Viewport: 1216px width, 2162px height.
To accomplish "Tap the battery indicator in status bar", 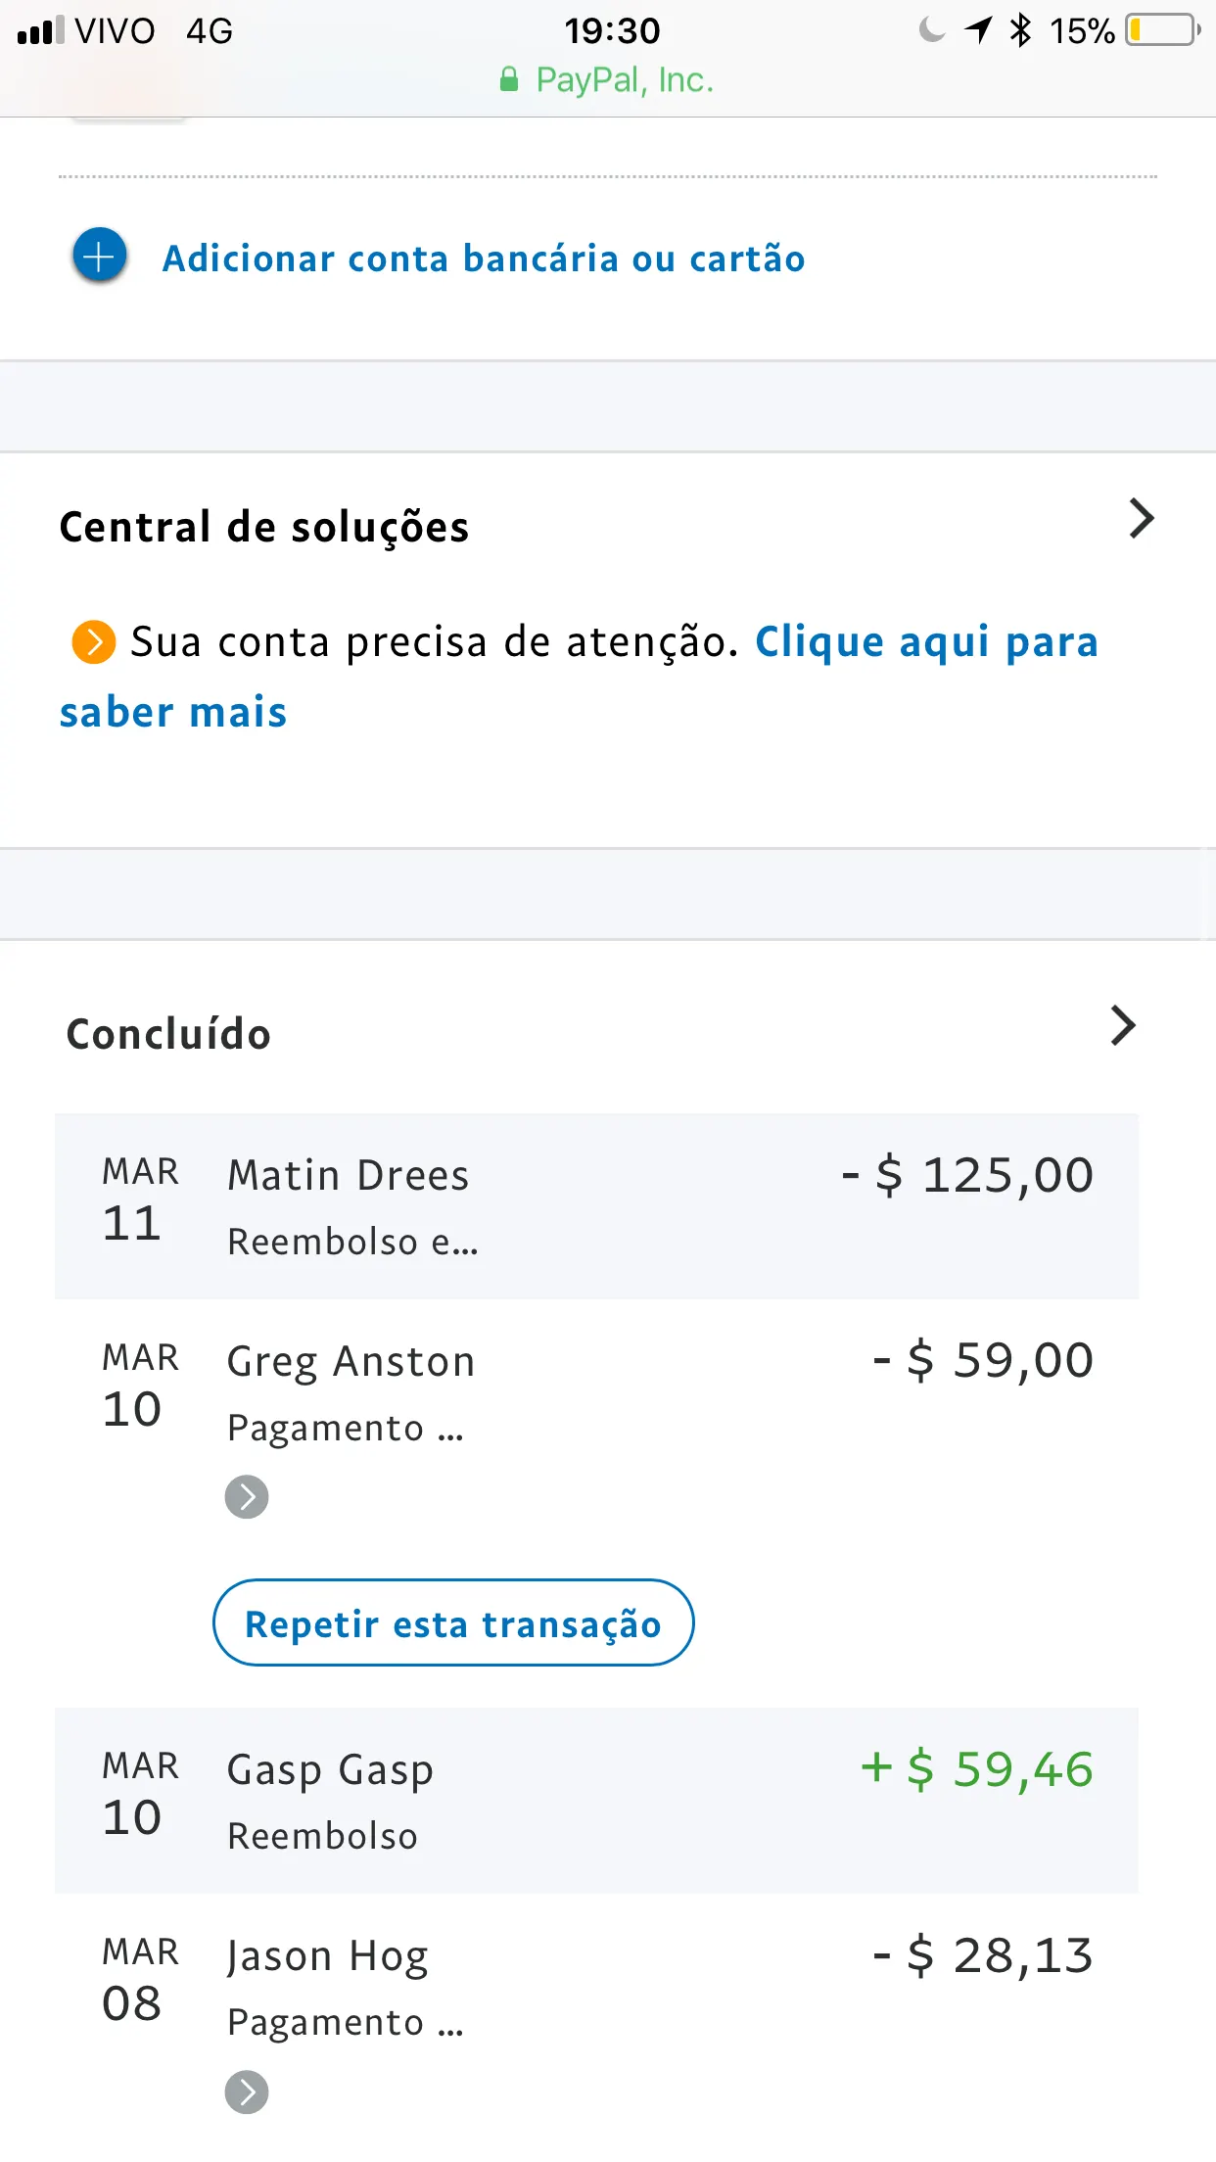I will tap(1162, 30).
